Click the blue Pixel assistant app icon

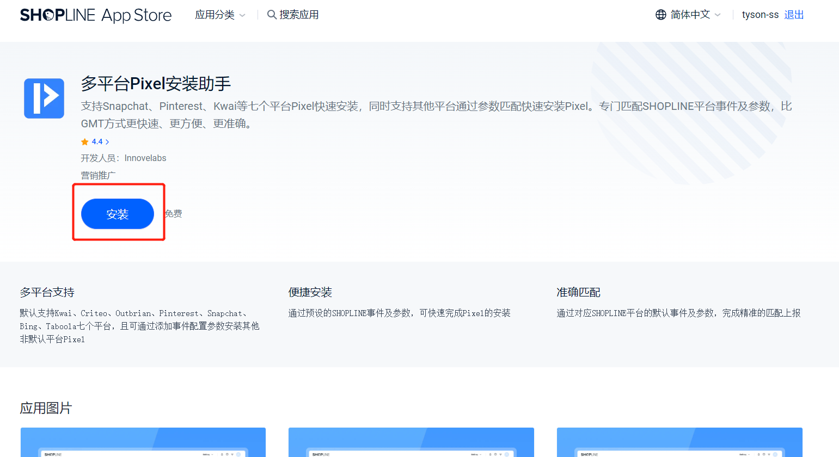(x=44, y=98)
